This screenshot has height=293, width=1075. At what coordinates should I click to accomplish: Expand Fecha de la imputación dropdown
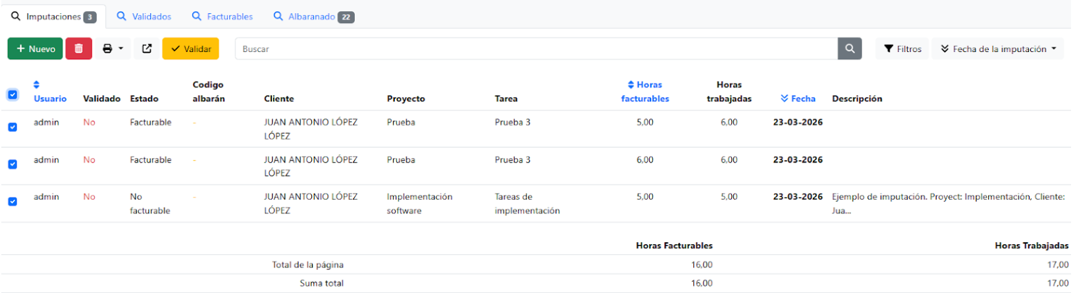click(x=997, y=49)
